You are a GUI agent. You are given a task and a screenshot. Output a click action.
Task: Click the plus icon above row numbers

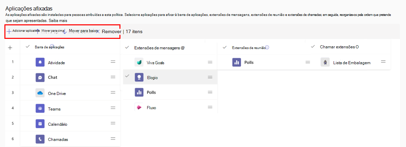10,48
